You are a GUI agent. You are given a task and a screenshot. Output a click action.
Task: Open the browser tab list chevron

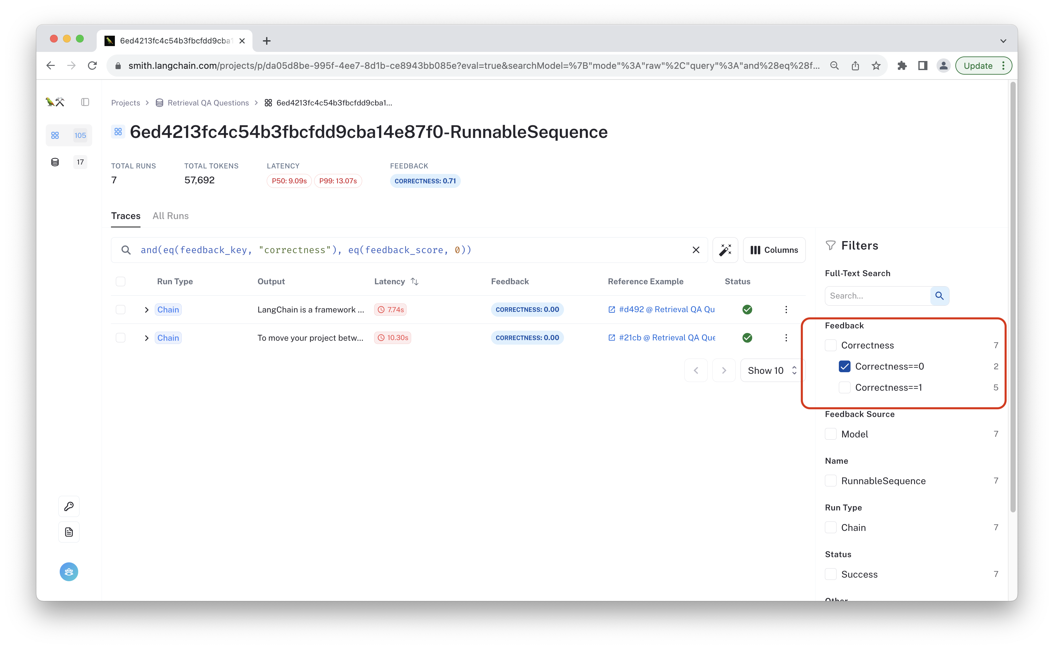(1003, 41)
